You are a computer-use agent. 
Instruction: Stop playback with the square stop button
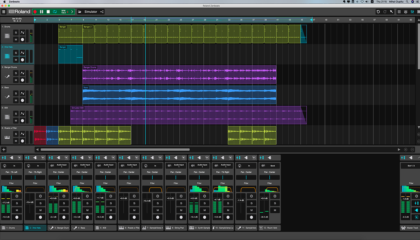coord(48,12)
